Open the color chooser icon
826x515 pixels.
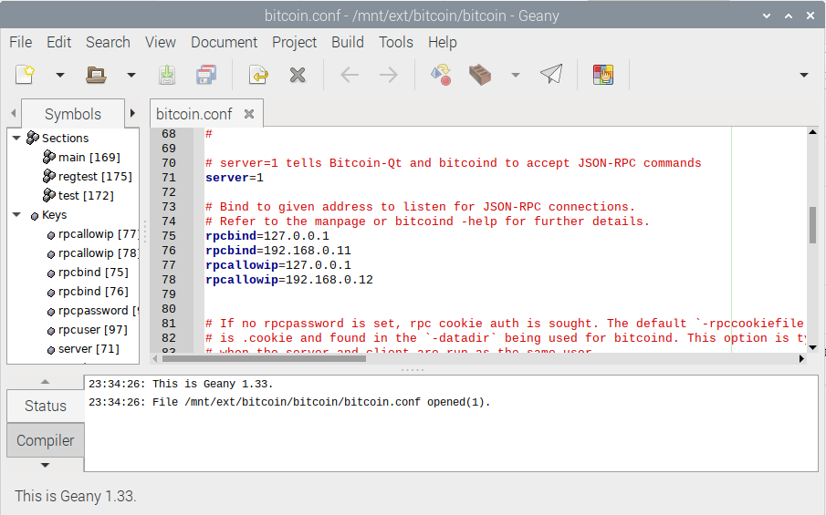tap(603, 75)
